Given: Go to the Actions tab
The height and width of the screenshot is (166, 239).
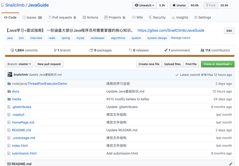Looking at the screenshot, I should pyautogui.click(x=91, y=17).
